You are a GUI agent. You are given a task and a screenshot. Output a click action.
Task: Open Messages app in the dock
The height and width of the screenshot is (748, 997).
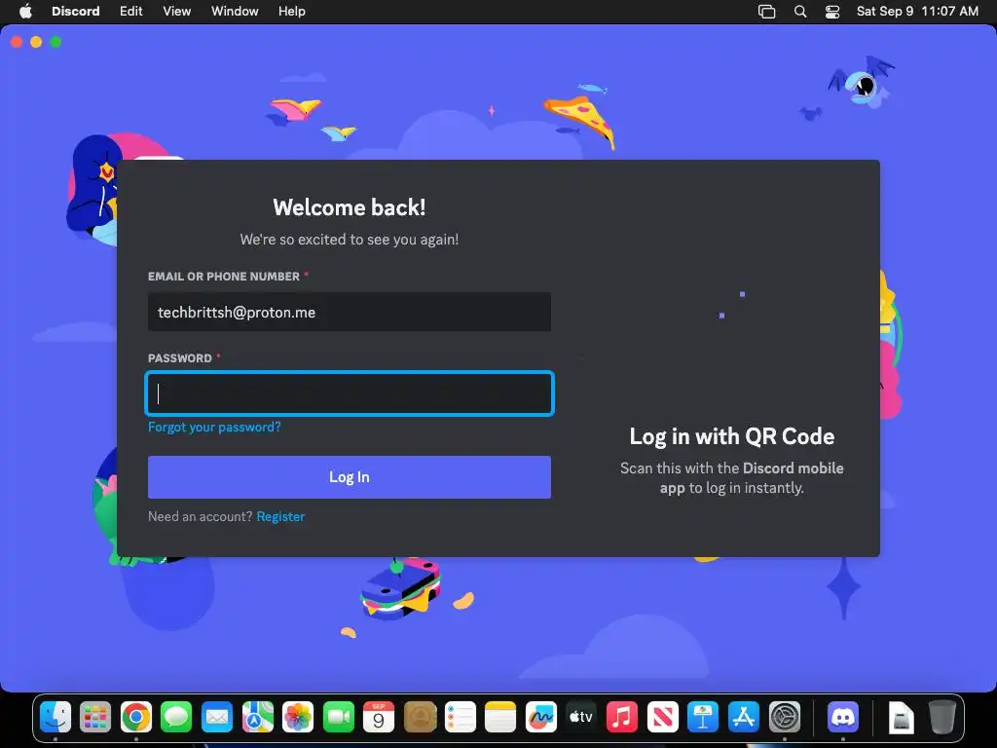click(176, 717)
